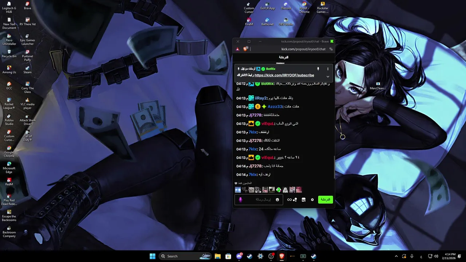Viewport: 466px width, 262px height.
Task: Open the emoji picker smiley in chat input
Action: [277, 199]
